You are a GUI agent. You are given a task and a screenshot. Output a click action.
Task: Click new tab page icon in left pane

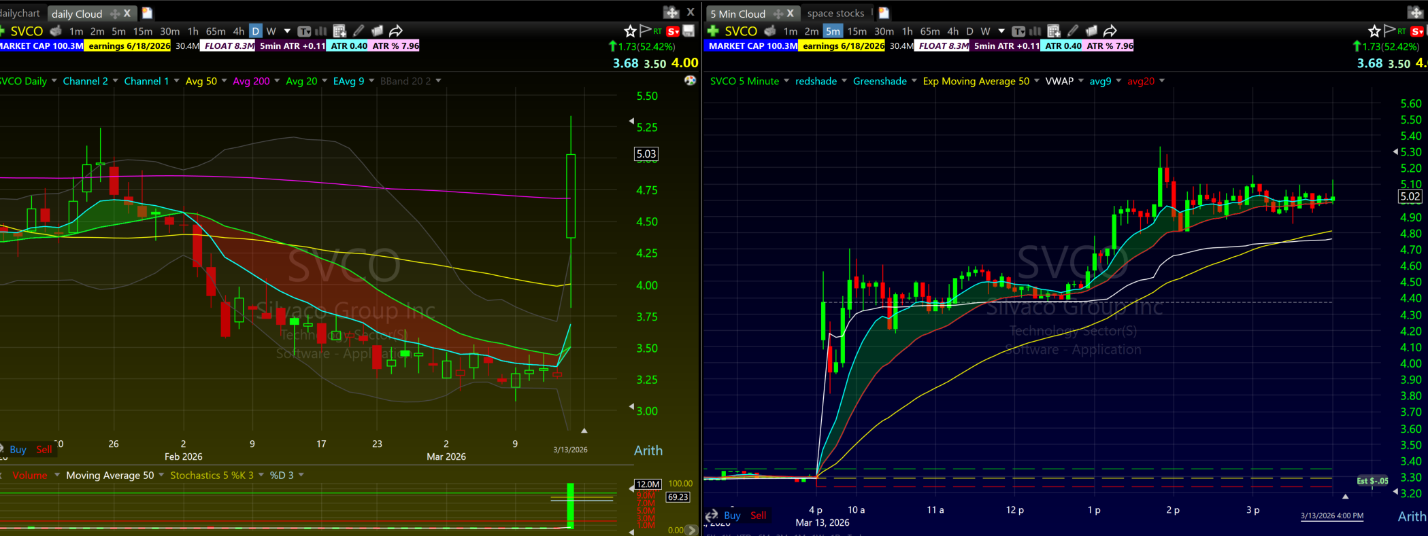pyautogui.click(x=147, y=13)
